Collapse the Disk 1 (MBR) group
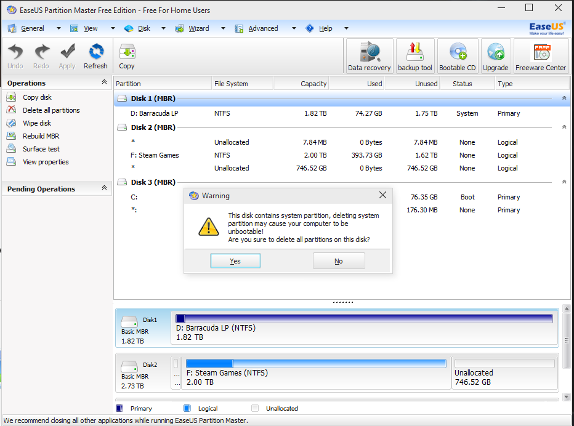Screen dimensions: 574x426 click(x=564, y=98)
